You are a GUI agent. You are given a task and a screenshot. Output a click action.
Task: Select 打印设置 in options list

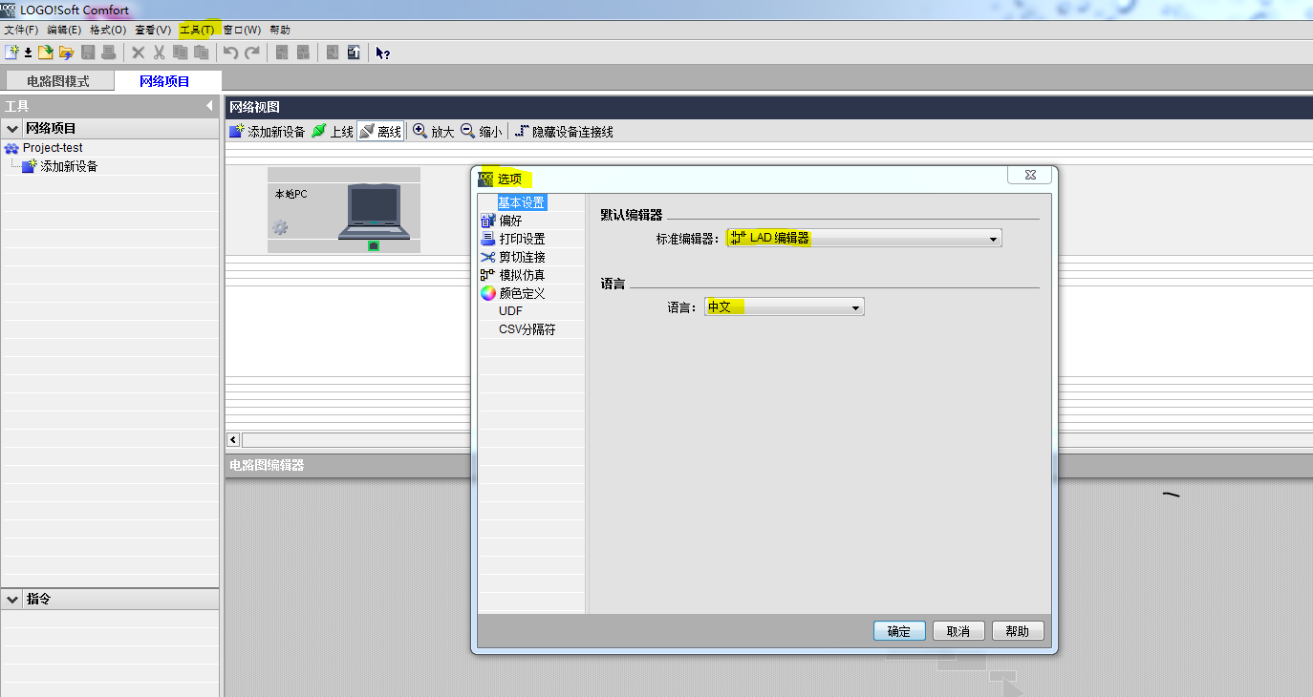point(522,239)
